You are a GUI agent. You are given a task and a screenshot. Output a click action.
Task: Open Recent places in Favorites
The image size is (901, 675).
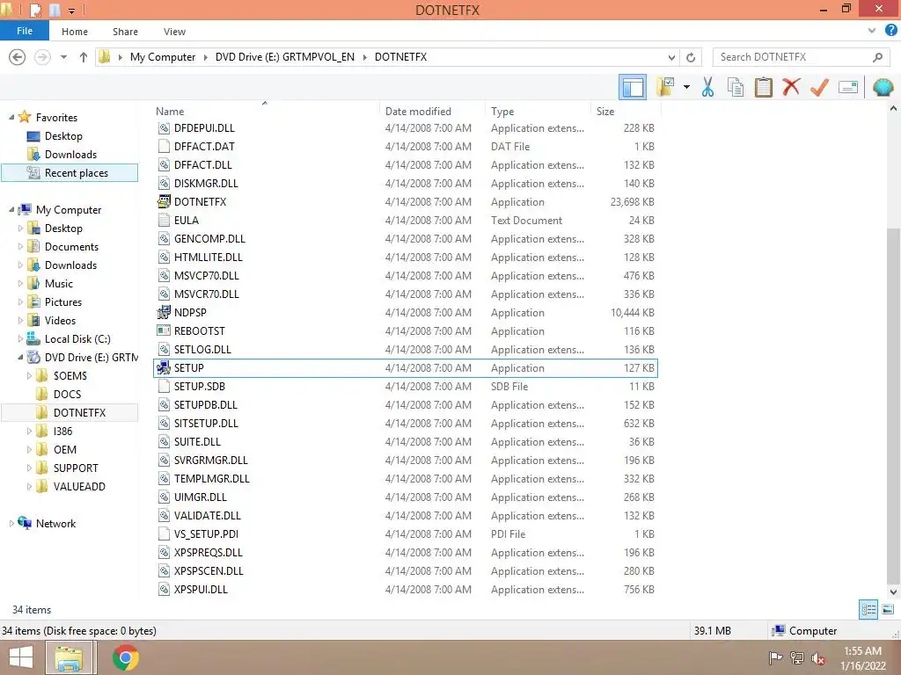coord(76,173)
